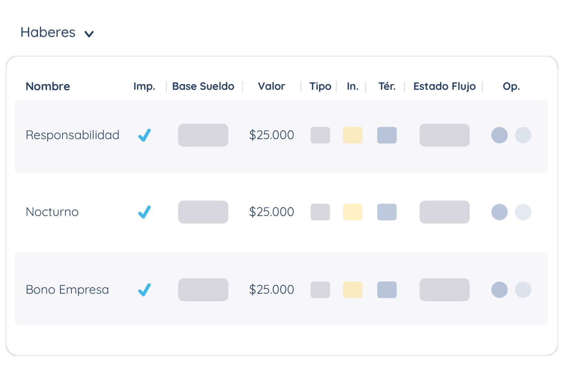562x371 pixels.
Task: Click the Haberes section title
Action: (x=48, y=32)
